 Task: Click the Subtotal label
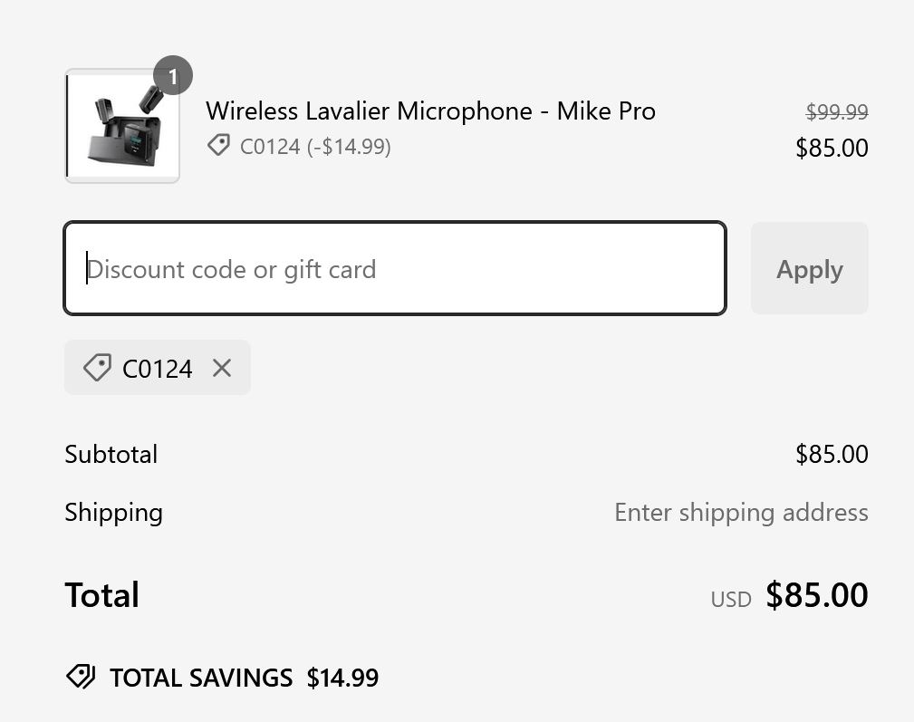coord(111,454)
